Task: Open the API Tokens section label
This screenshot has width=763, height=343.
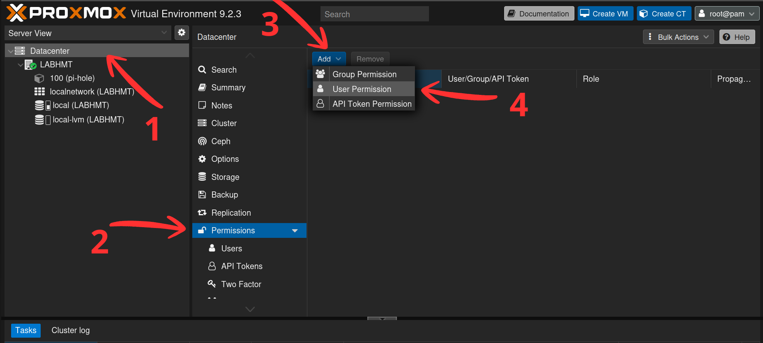Action: [x=242, y=266]
